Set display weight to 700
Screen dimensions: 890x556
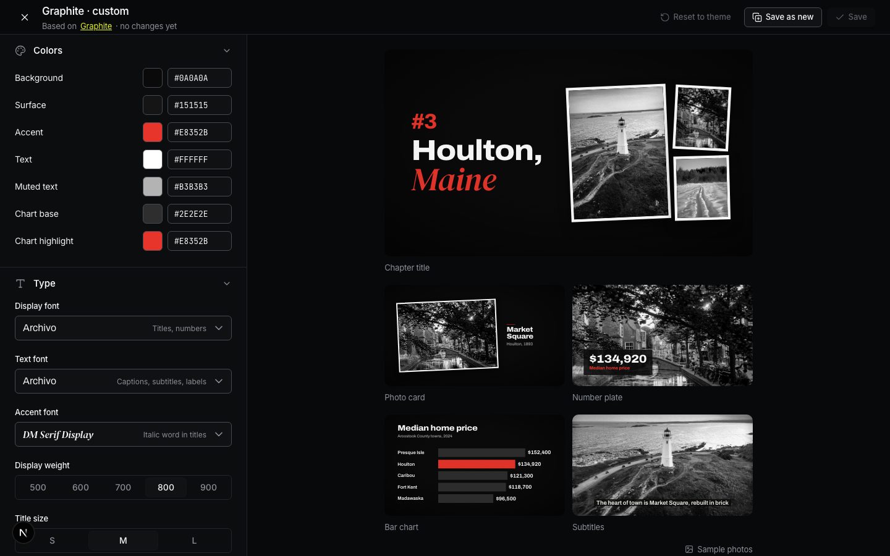[x=123, y=487]
